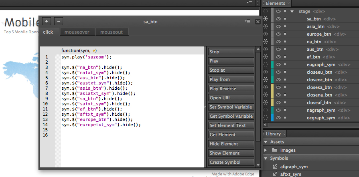This screenshot has height=177, width=359.
Task: Open actions script icon for eugraph_sym
Action: click(266, 64)
